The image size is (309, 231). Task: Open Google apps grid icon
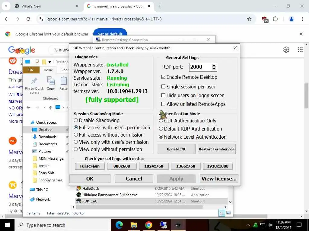(x=300, y=50)
